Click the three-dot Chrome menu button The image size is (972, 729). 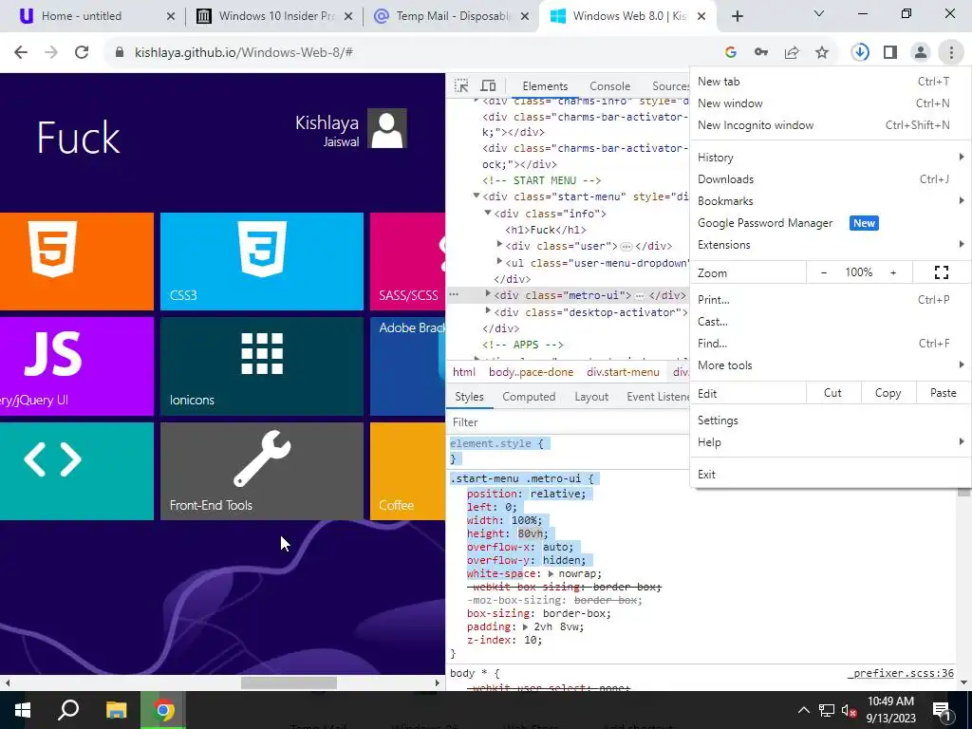pos(951,53)
